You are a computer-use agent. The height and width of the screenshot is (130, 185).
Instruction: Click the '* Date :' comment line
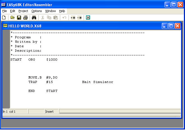pos(26,46)
